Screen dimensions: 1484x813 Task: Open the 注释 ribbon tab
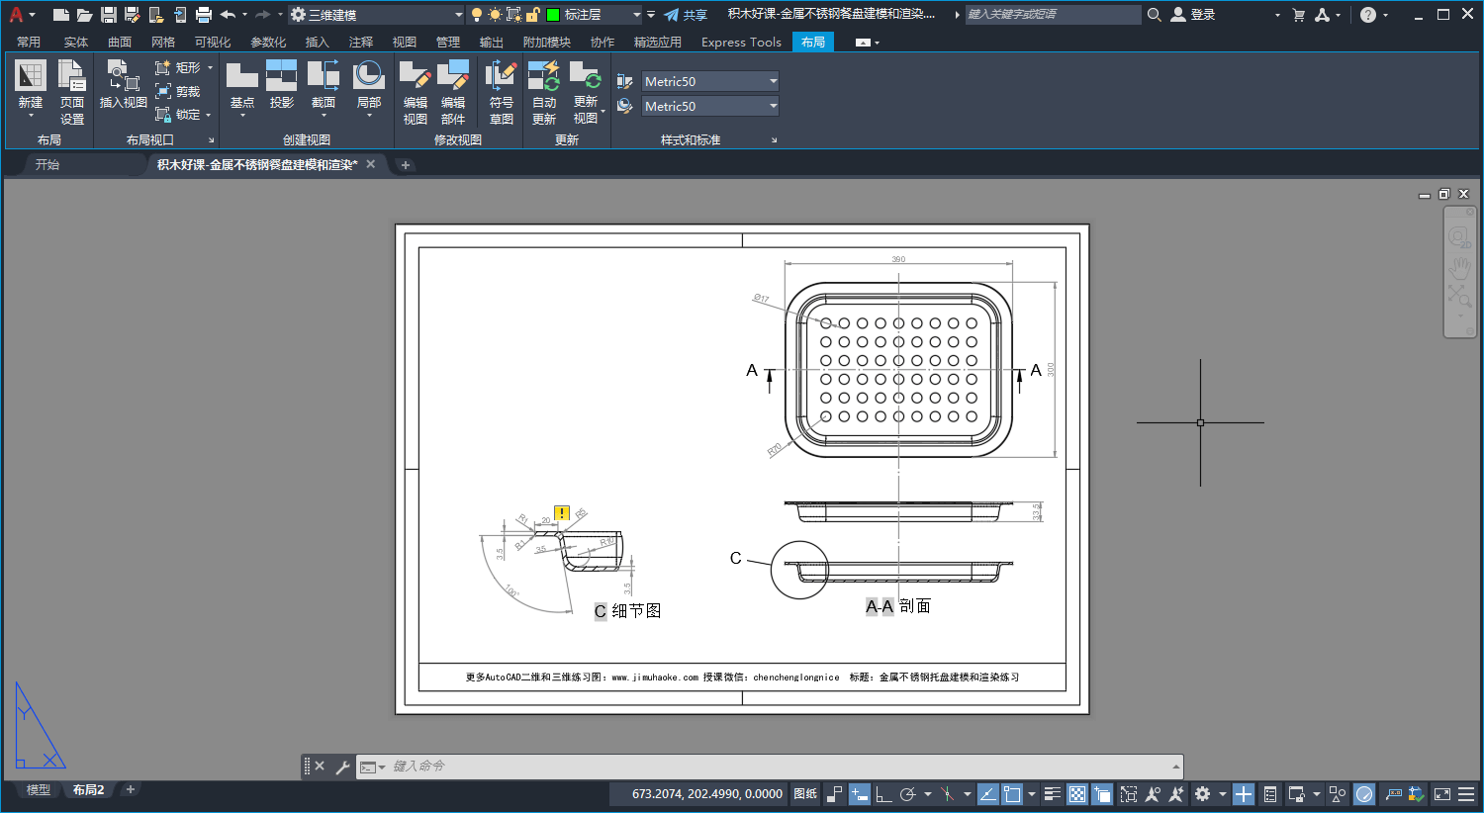point(361,42)
